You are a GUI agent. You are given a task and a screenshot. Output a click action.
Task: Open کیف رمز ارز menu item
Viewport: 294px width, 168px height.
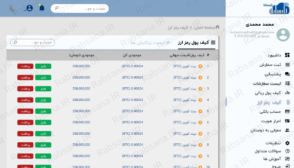point(269,102)
